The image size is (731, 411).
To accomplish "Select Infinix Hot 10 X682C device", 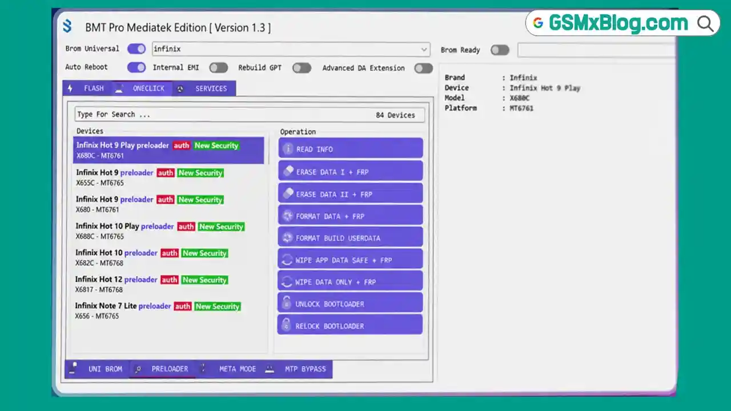I will (168, 258).
